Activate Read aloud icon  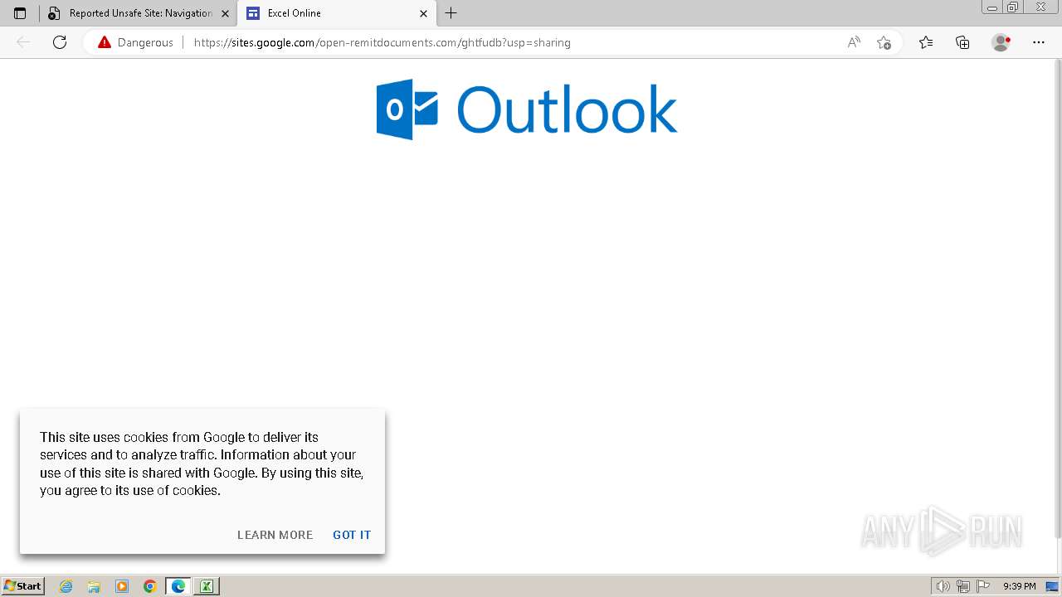854,42
